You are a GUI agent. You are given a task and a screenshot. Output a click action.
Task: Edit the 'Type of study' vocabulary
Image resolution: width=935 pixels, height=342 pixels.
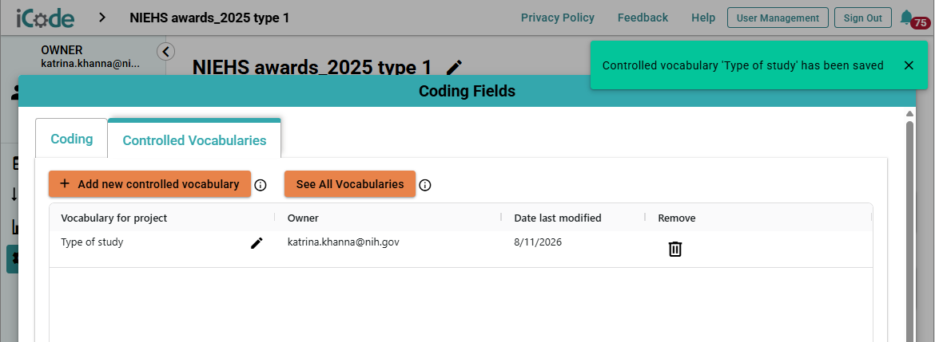tap(257, 242)
